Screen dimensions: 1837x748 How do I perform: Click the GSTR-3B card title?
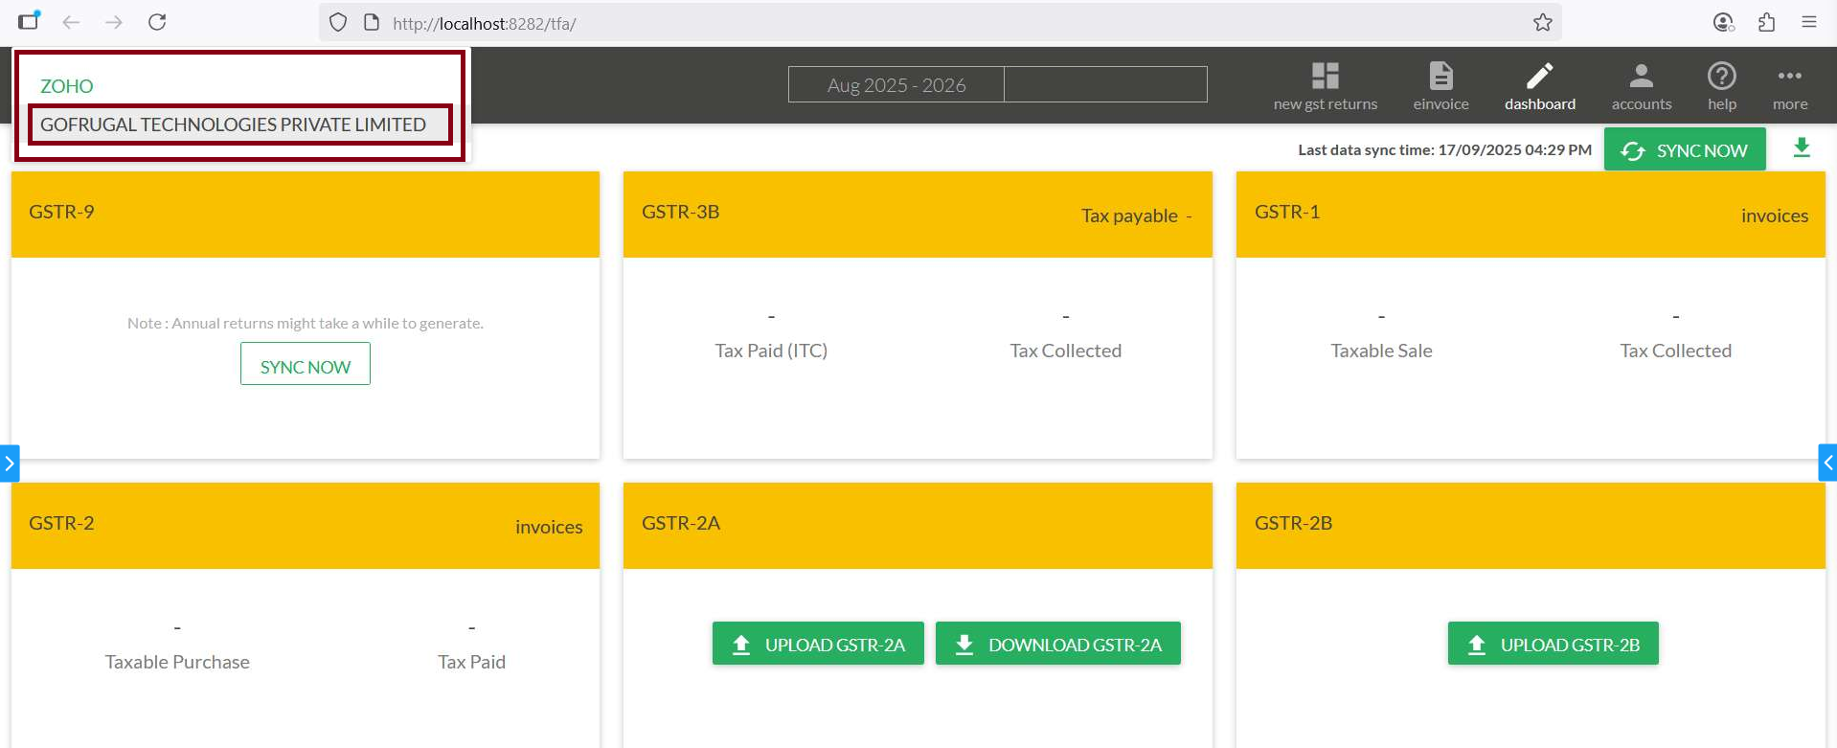click(x=680, y=212)
